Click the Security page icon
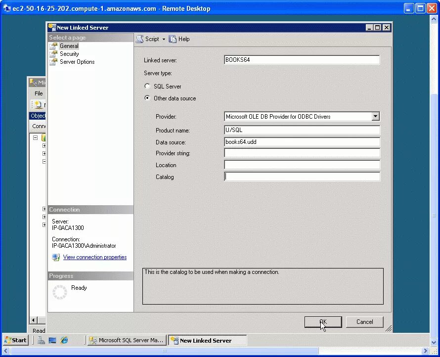The height and width of the screenshot is (357, 440). [x=53, y=54]
